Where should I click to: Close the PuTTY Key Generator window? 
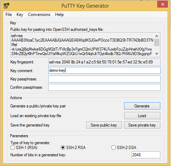click(162, 5)
